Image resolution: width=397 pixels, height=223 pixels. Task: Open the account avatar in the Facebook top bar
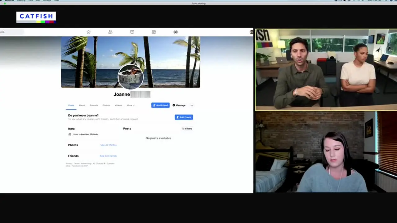[x=252, y=32]
